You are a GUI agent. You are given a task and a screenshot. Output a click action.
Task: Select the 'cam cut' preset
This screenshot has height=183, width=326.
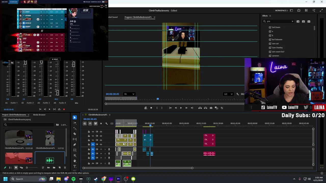[275, 43]
